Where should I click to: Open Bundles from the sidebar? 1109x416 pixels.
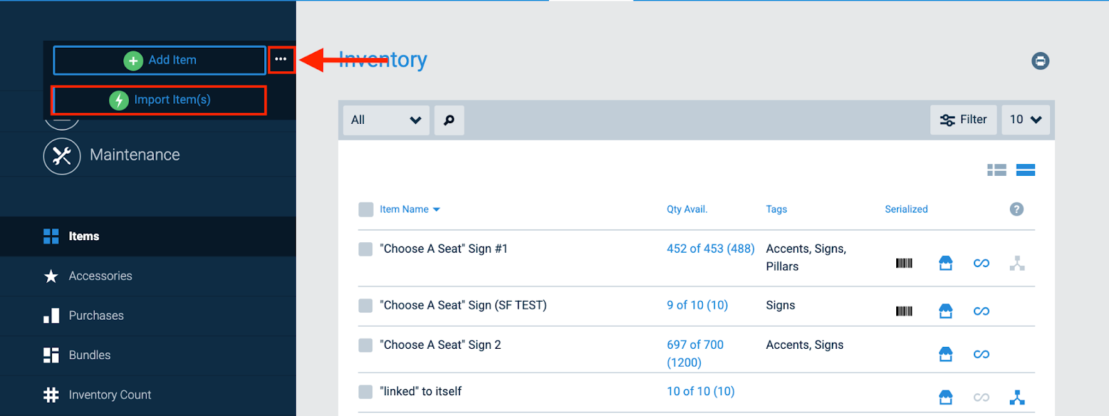coord(89,355)
